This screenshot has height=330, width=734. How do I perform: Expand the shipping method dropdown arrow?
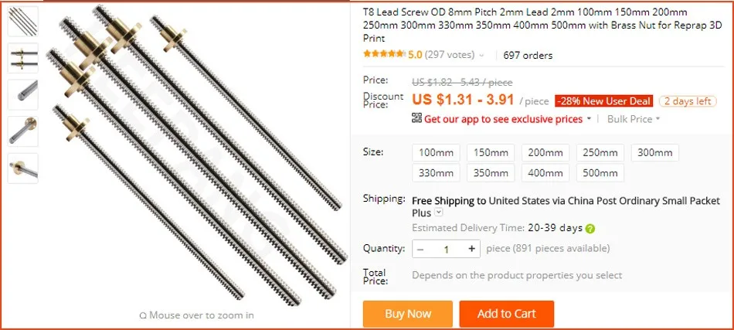[x=438, y=213]
